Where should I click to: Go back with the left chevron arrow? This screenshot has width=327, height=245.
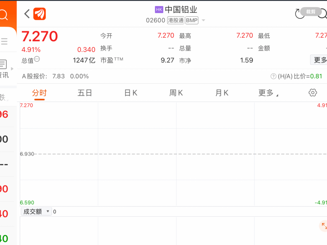[x=27, y=14]
